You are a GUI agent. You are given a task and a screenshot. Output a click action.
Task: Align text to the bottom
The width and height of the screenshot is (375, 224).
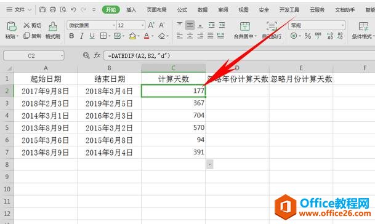[200, 25]
